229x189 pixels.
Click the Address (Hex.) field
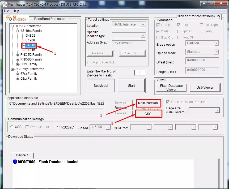(x=129, y=43)
